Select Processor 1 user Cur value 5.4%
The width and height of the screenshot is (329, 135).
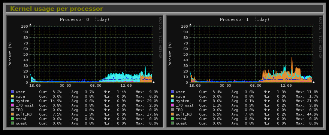pyautogui.click(x=217, y=92)
